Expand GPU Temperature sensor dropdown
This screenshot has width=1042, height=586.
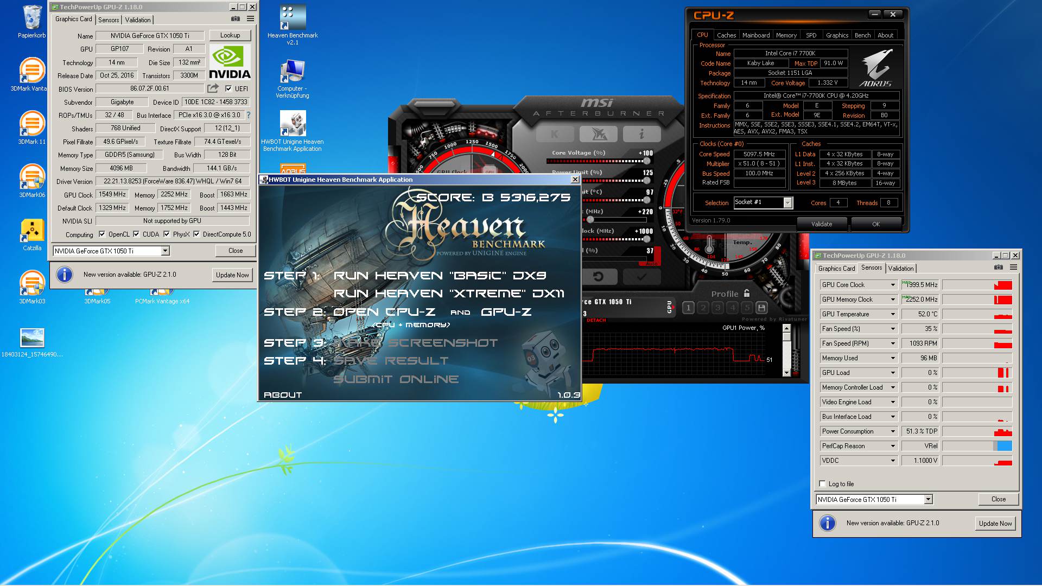(893, 314)
